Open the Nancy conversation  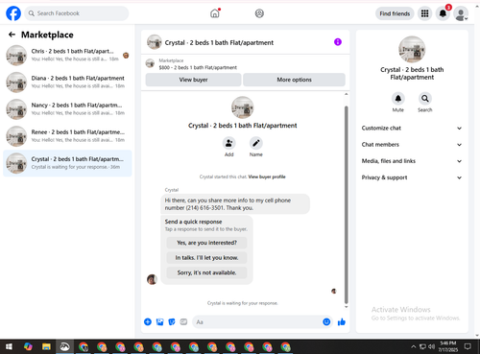pos(67,109)
